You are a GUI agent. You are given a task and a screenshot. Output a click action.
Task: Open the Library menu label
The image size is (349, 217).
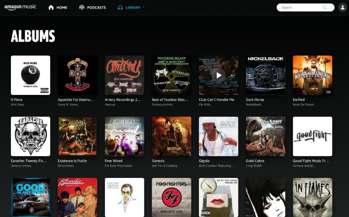pos(133,8)
